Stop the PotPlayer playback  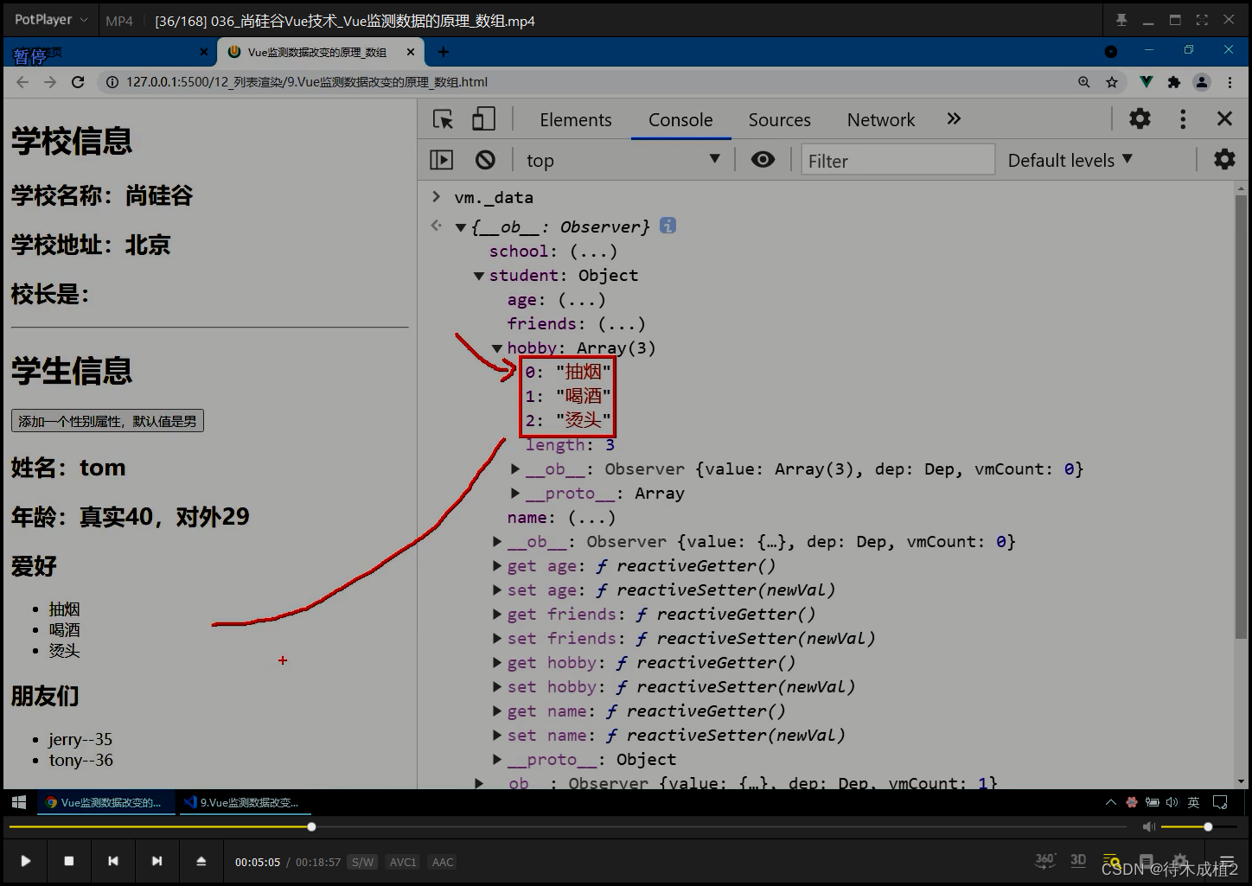click(69, 861)
